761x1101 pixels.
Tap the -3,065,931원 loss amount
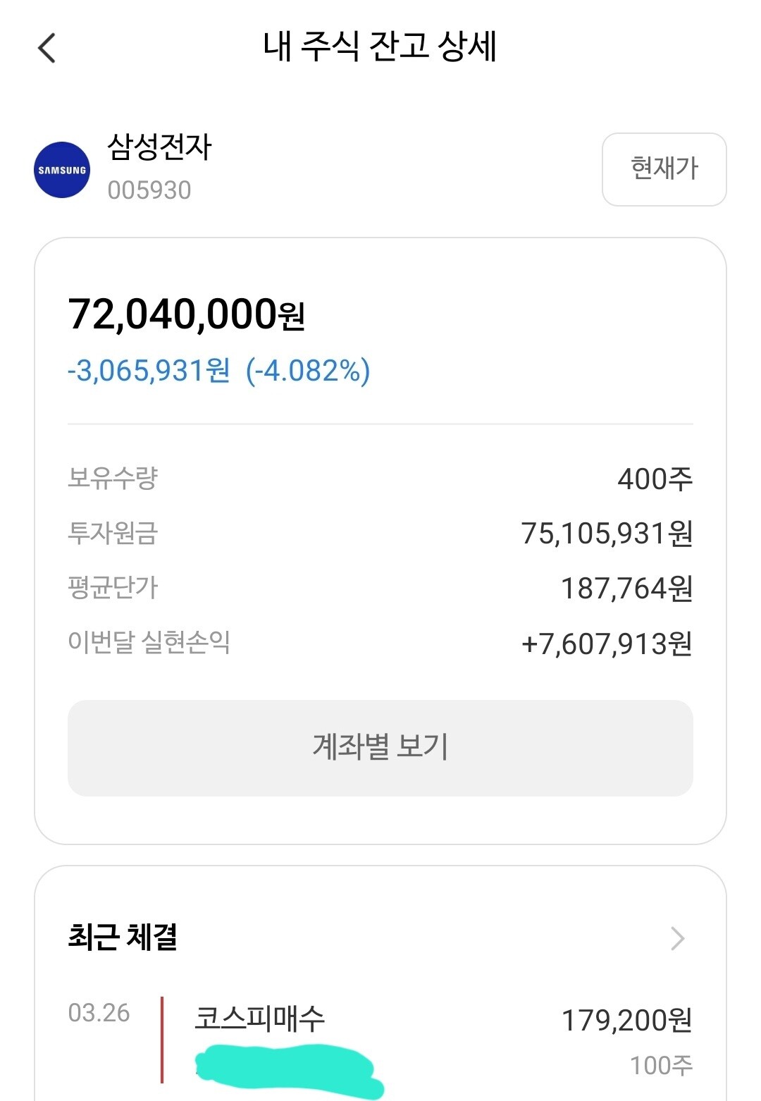click(149, 371)
